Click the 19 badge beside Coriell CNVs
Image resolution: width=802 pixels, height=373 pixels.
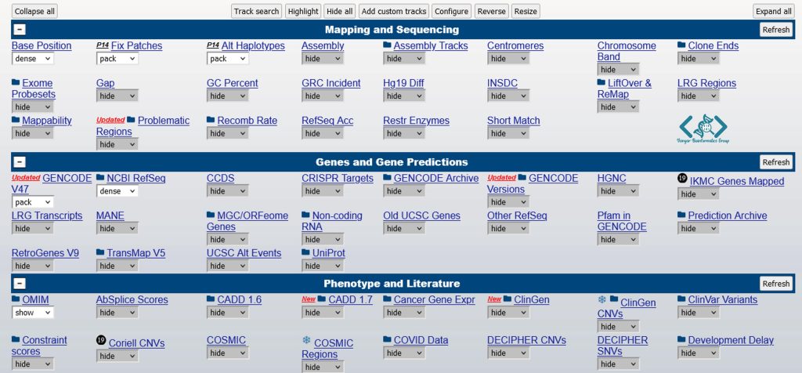click(x=101, y=340)
